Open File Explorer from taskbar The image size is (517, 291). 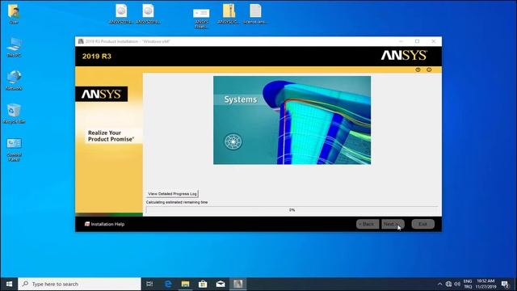pyautogui.click(x=185, y=284)
